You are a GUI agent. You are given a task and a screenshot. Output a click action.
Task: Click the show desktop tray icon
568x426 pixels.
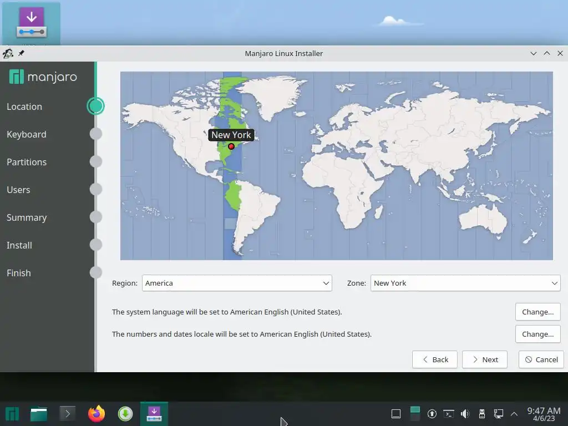396,414
